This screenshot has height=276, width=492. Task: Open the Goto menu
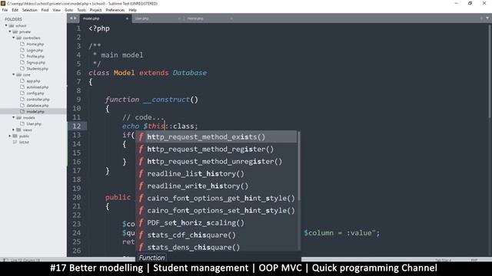pyautogui.click(x=68, y=10)
